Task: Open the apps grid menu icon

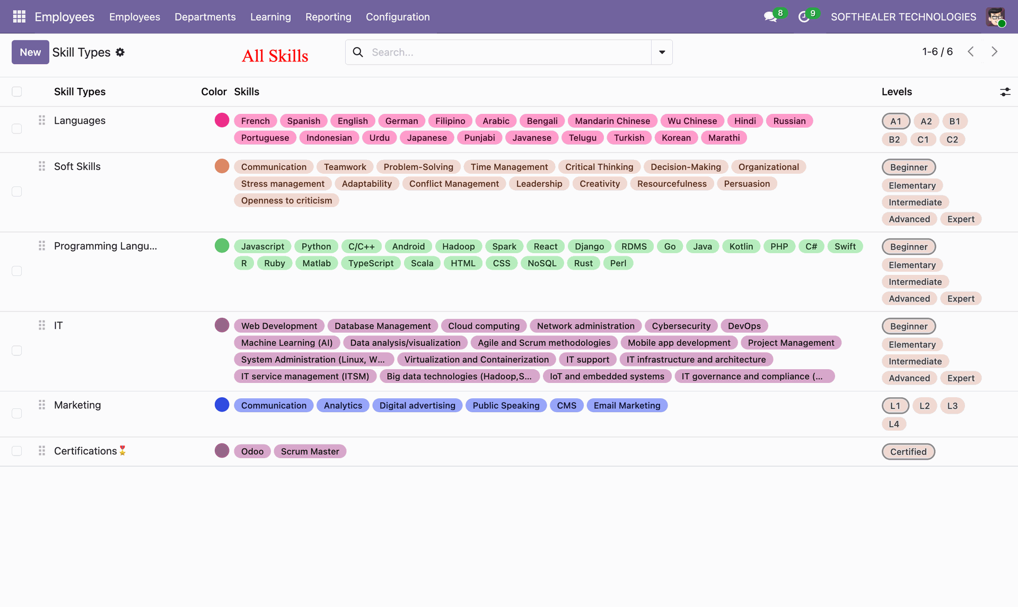Action: coord(19,16)
